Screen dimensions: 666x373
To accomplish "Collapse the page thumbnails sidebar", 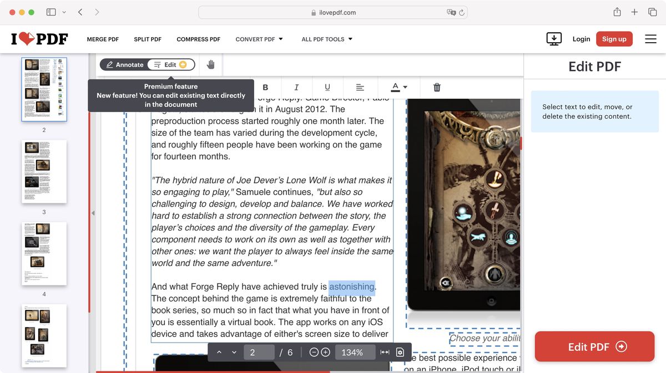I will click(93, 212).
